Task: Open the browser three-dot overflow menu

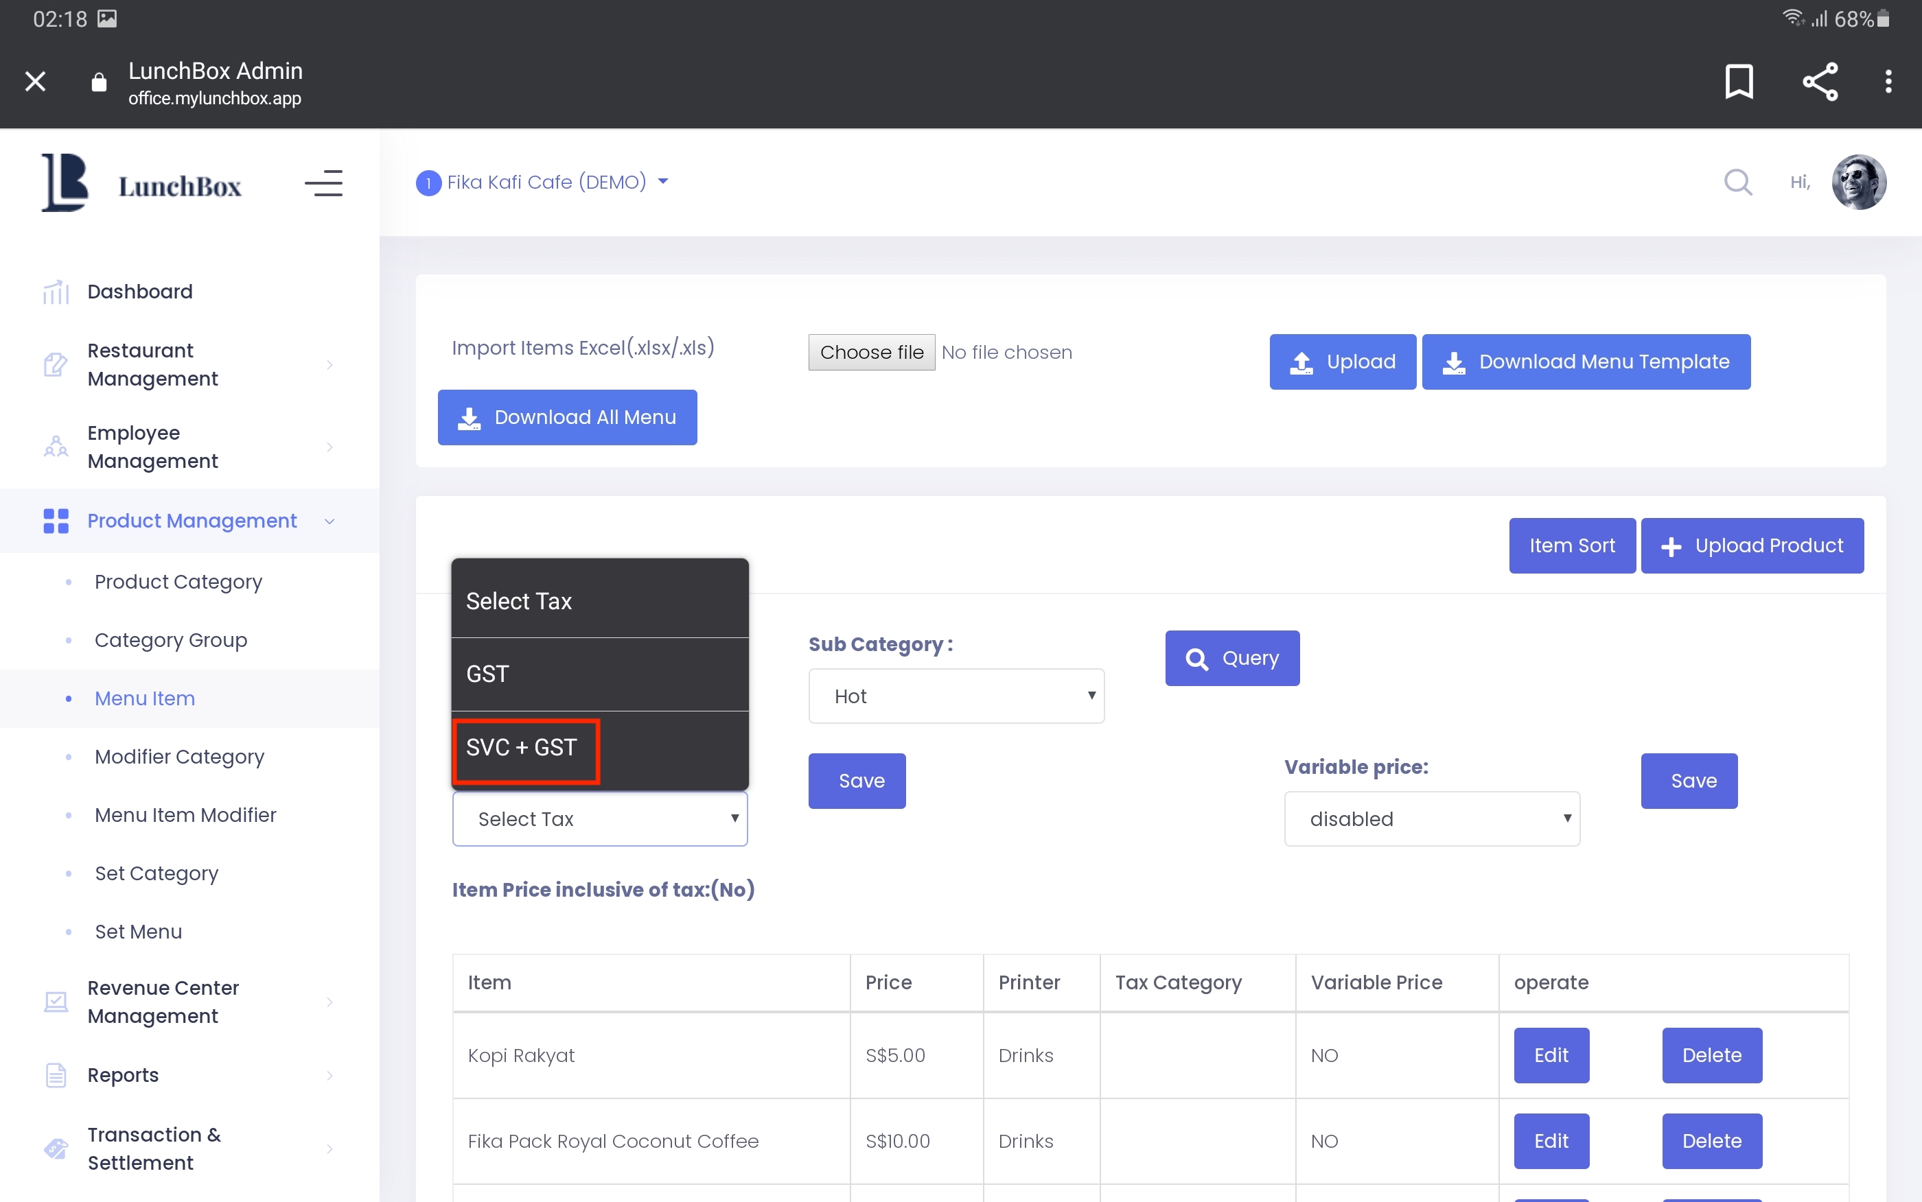Action: [1888, 81]
